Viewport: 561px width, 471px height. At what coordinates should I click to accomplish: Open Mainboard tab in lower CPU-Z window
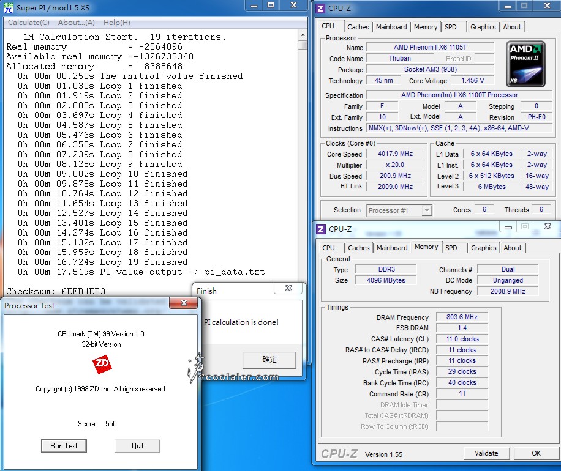click(x=392, y=248)
